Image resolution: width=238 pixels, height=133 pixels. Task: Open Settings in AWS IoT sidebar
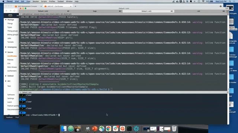[x=11, y=98]
